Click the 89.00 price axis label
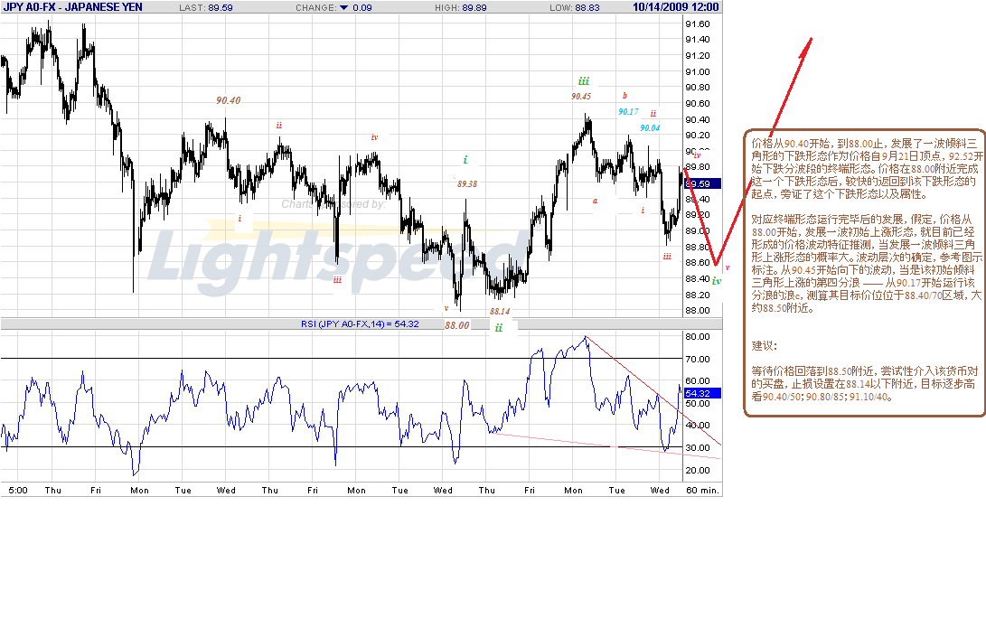 coord(698,230)
